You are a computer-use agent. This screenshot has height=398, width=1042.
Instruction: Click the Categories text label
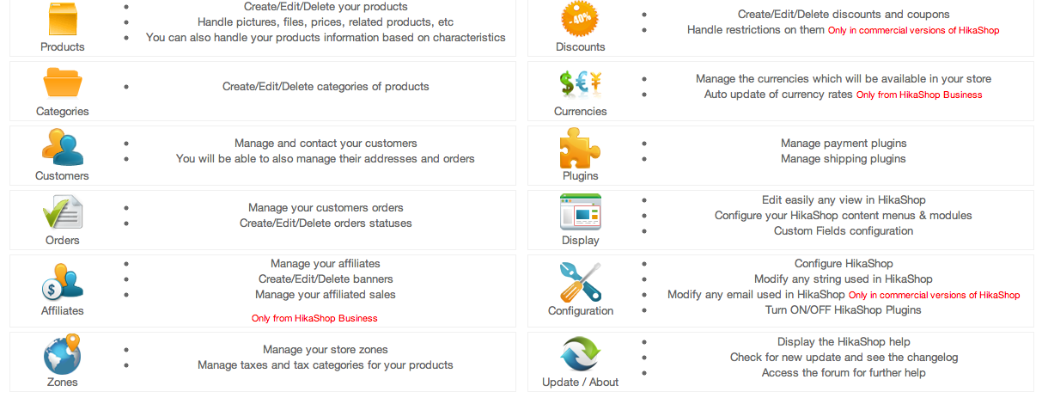coord(62,112)
